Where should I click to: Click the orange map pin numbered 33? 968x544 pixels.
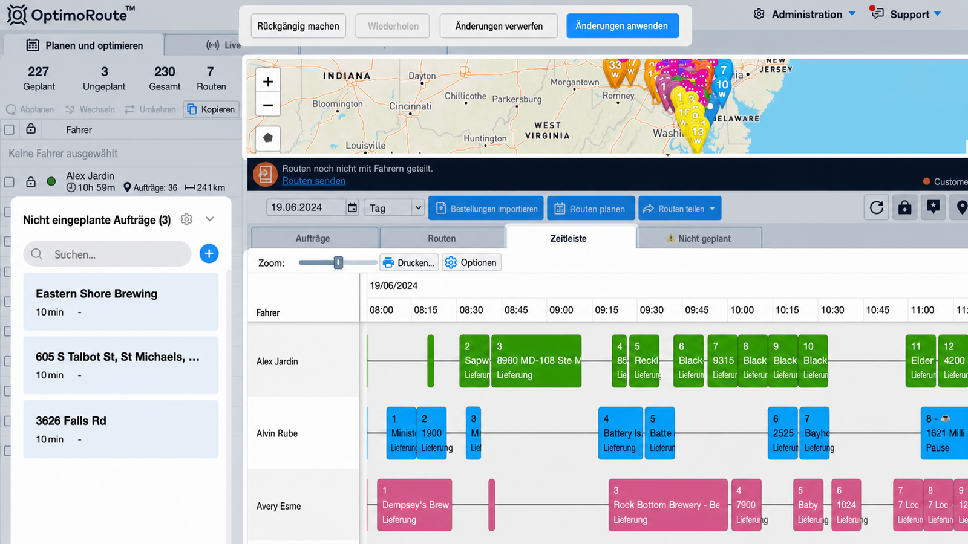pos(615,70)
